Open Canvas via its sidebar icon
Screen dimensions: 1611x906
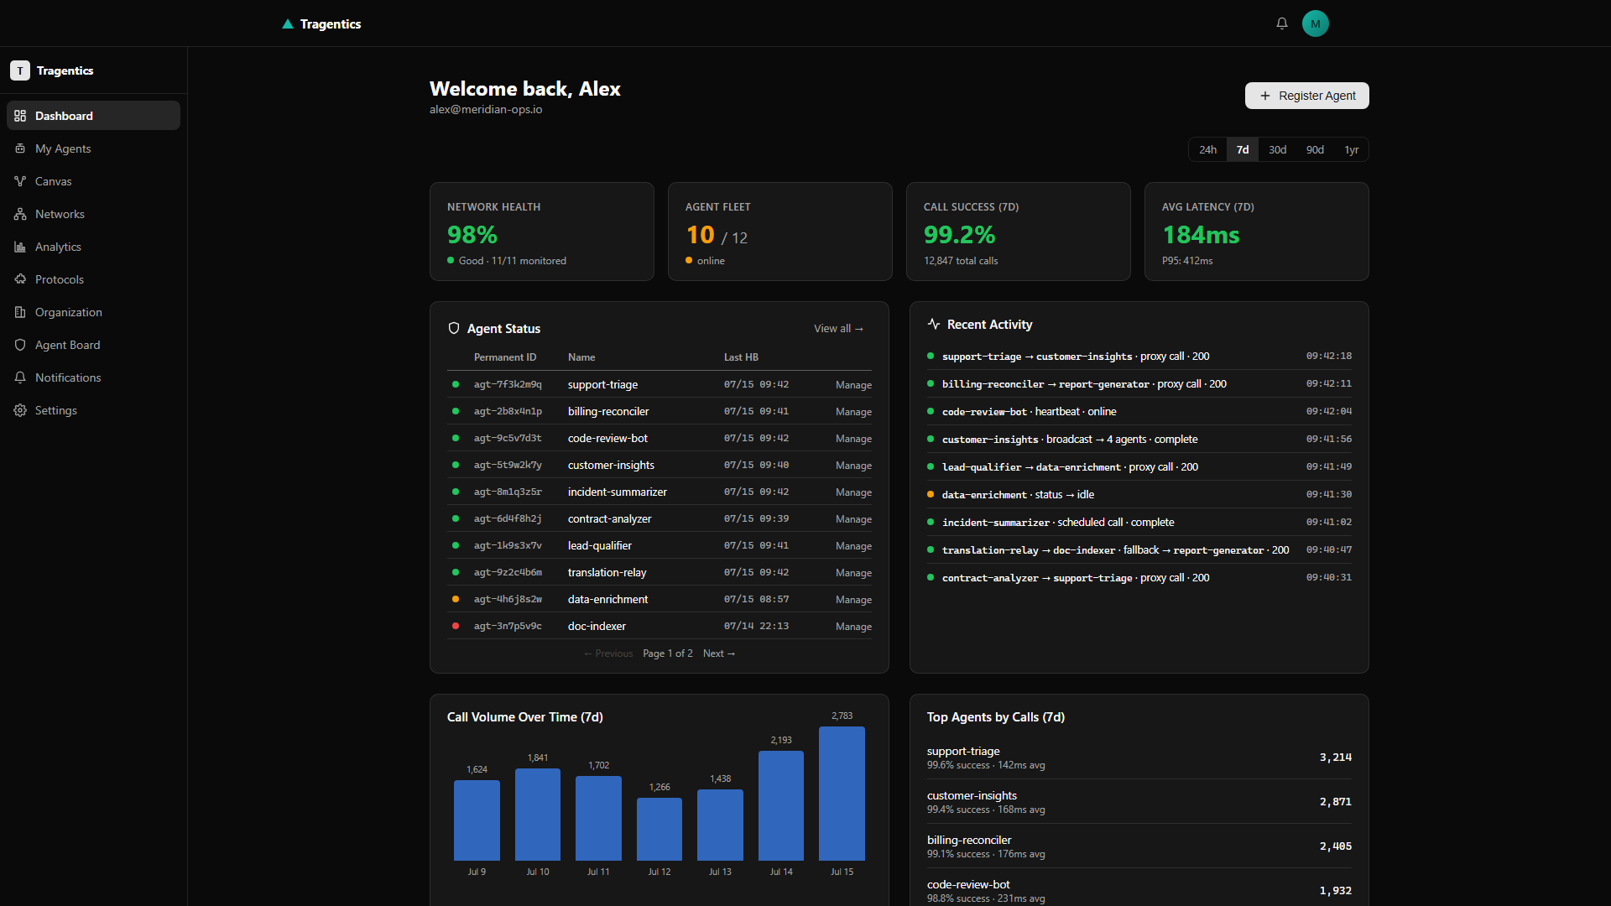(x=20, y=181)
